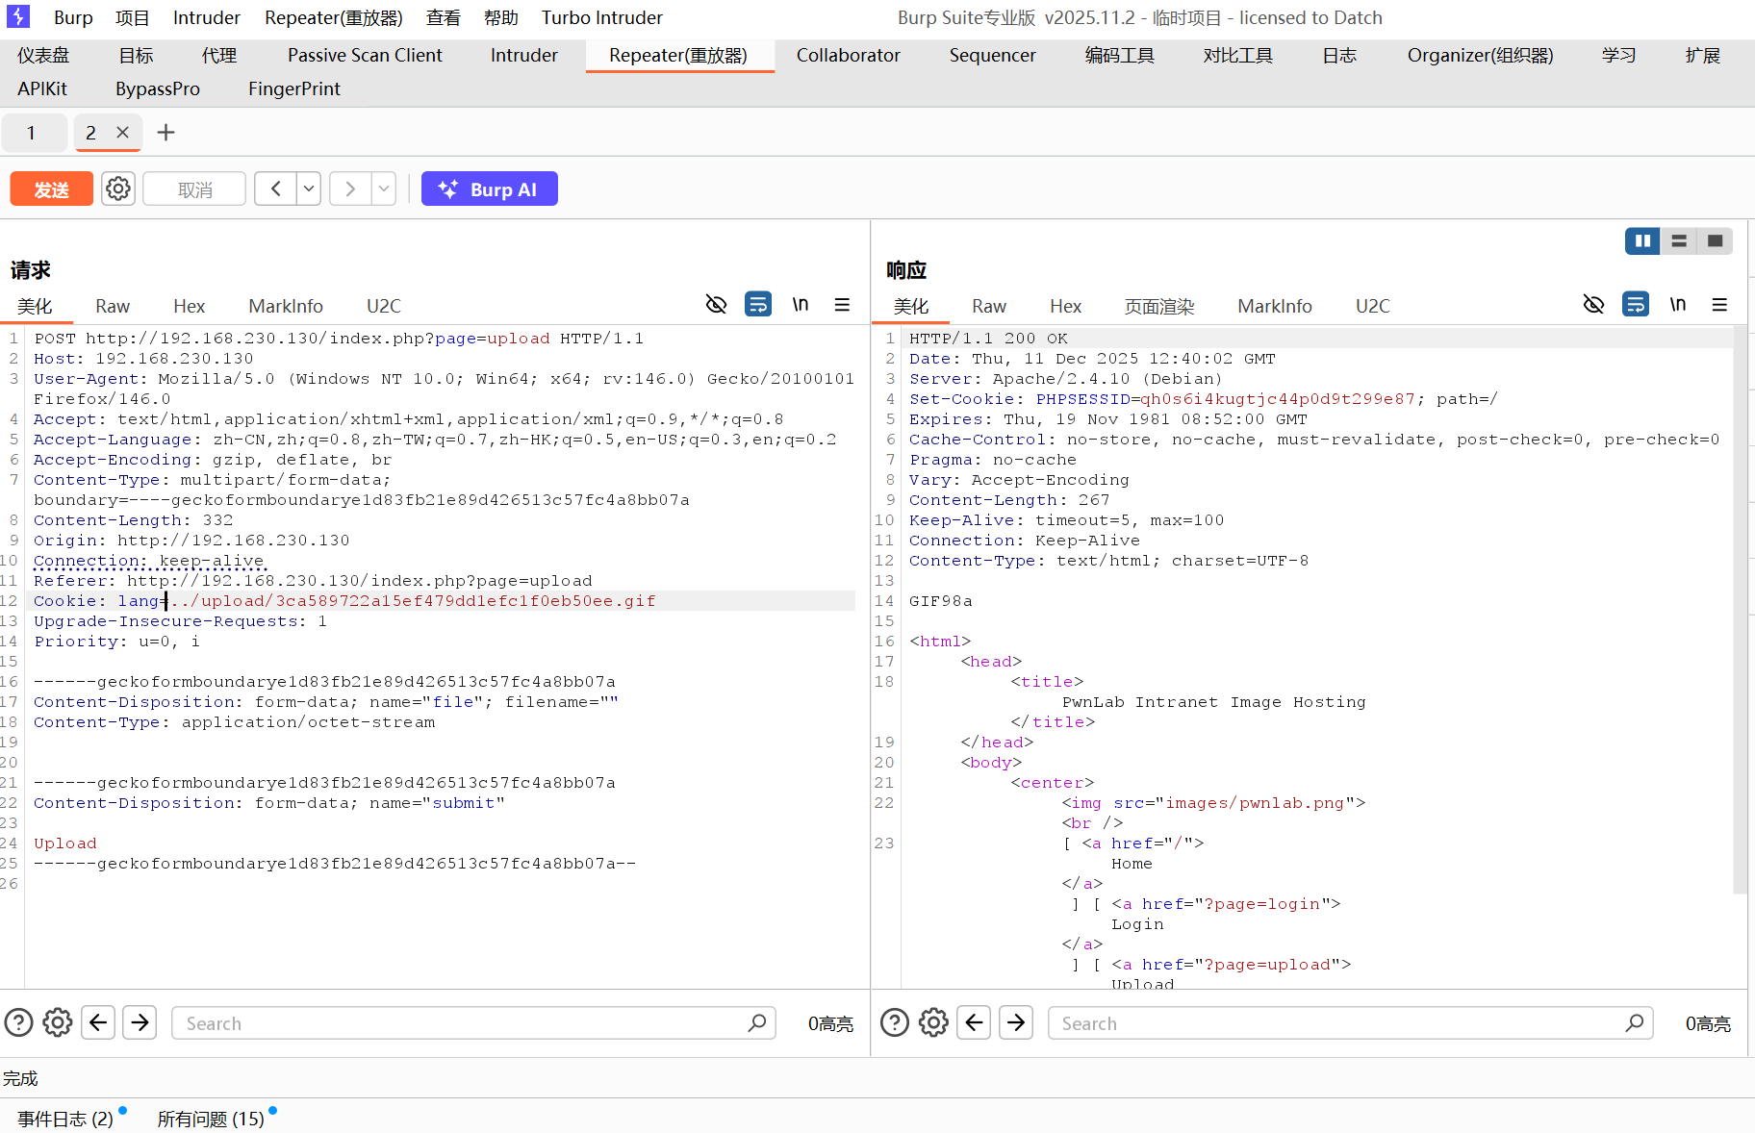This screenshot has height=1133, width=1755.
Task: Open response panel hamburger menu
Action: (x=1719, y=305)
